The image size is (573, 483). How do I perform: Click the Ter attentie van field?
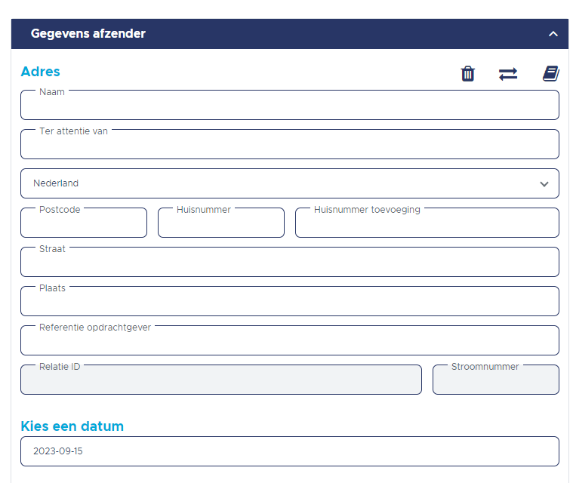[290, 144]
